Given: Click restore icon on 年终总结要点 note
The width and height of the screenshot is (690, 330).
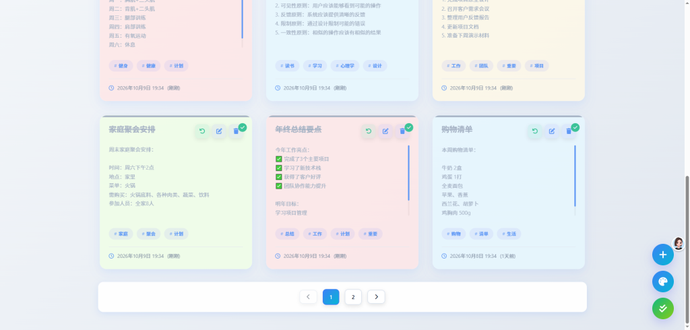Looking at the screenshot, I should 369,131.
